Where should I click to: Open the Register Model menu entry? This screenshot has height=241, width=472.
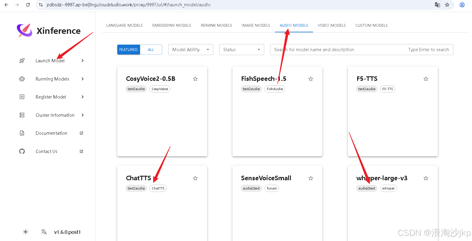tap(51, 97)
